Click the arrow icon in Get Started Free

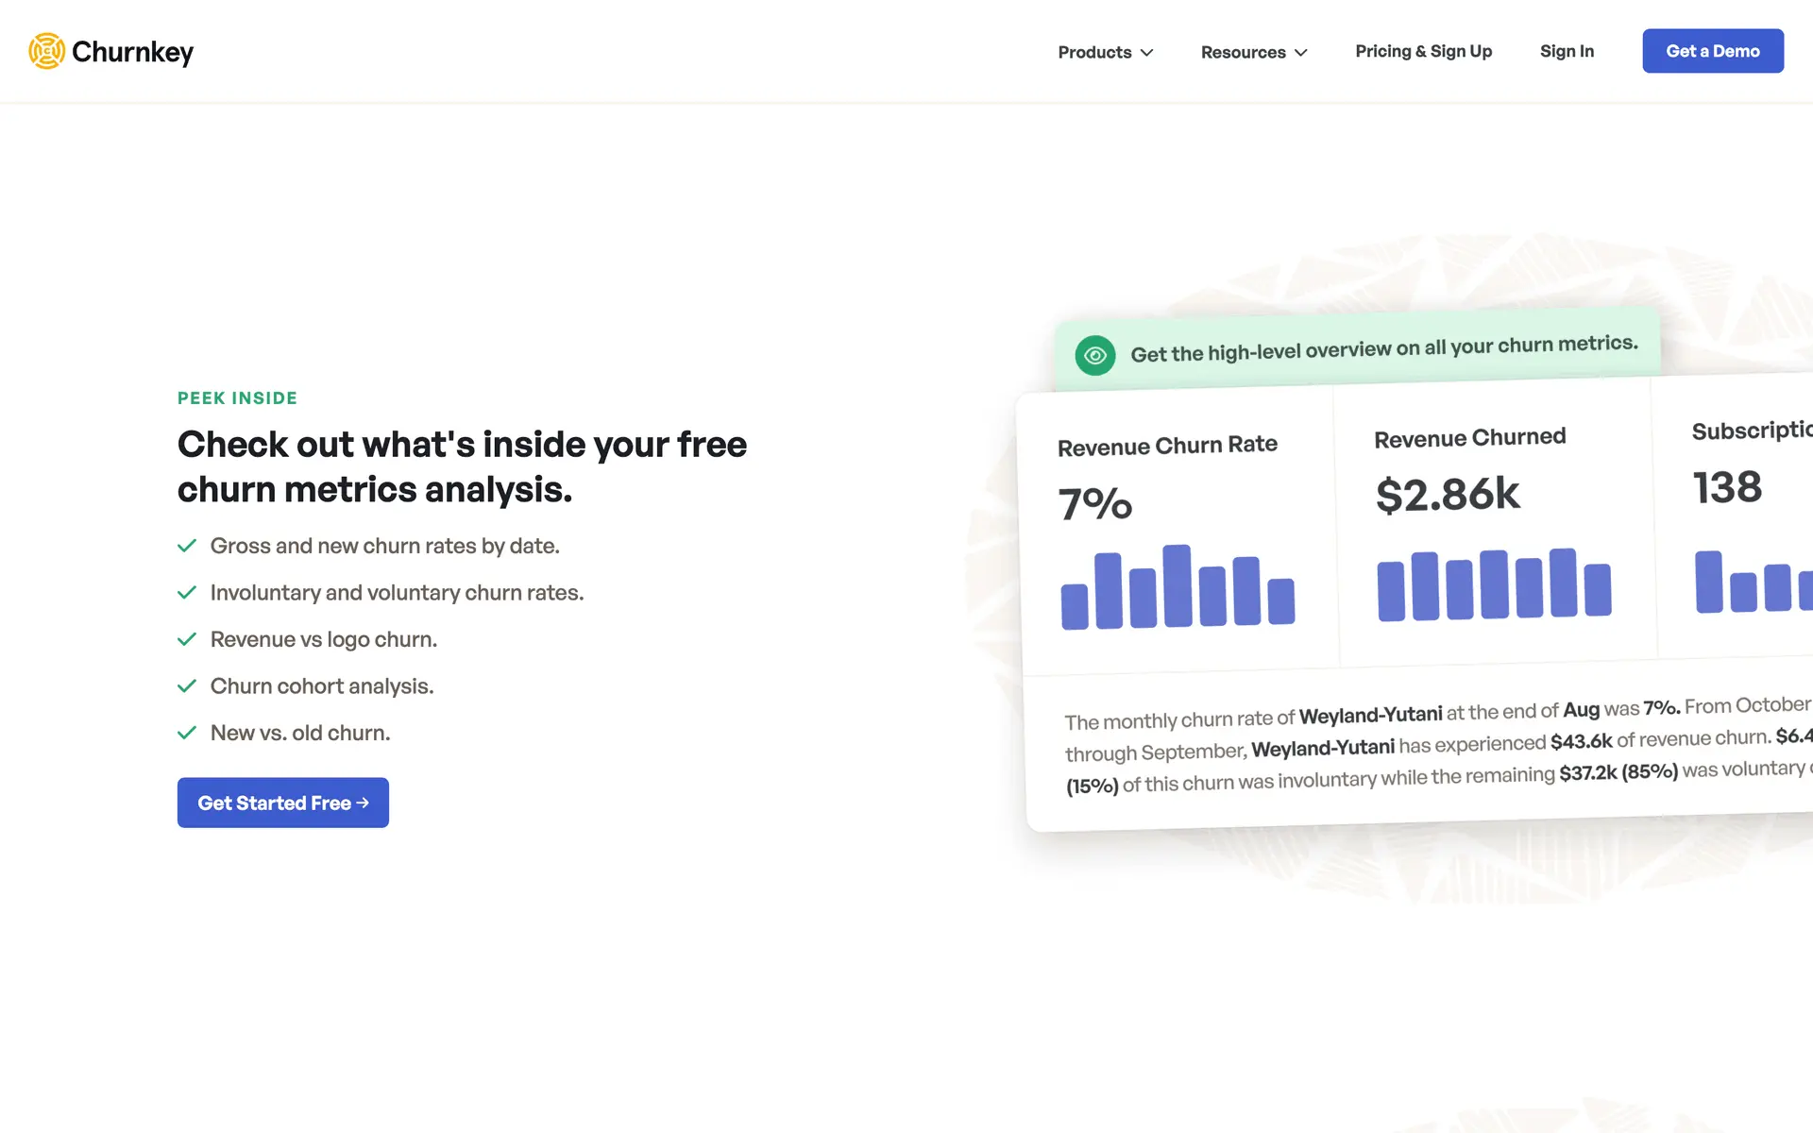pos(363,803)
